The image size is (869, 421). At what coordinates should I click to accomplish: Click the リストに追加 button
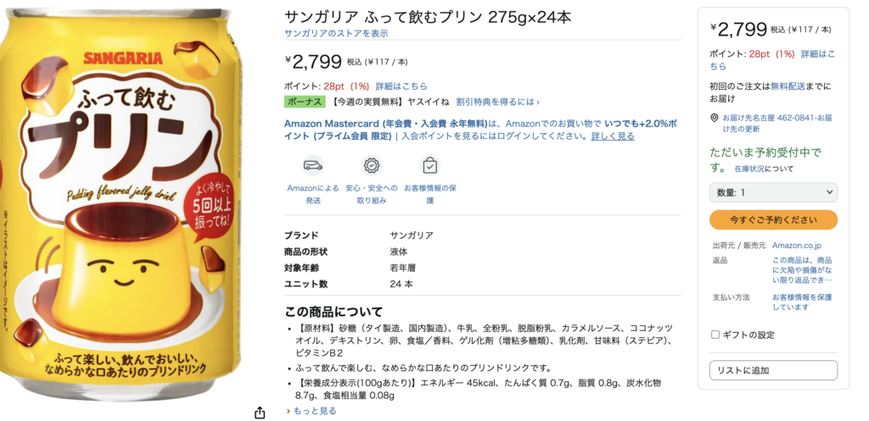[773, 370]
